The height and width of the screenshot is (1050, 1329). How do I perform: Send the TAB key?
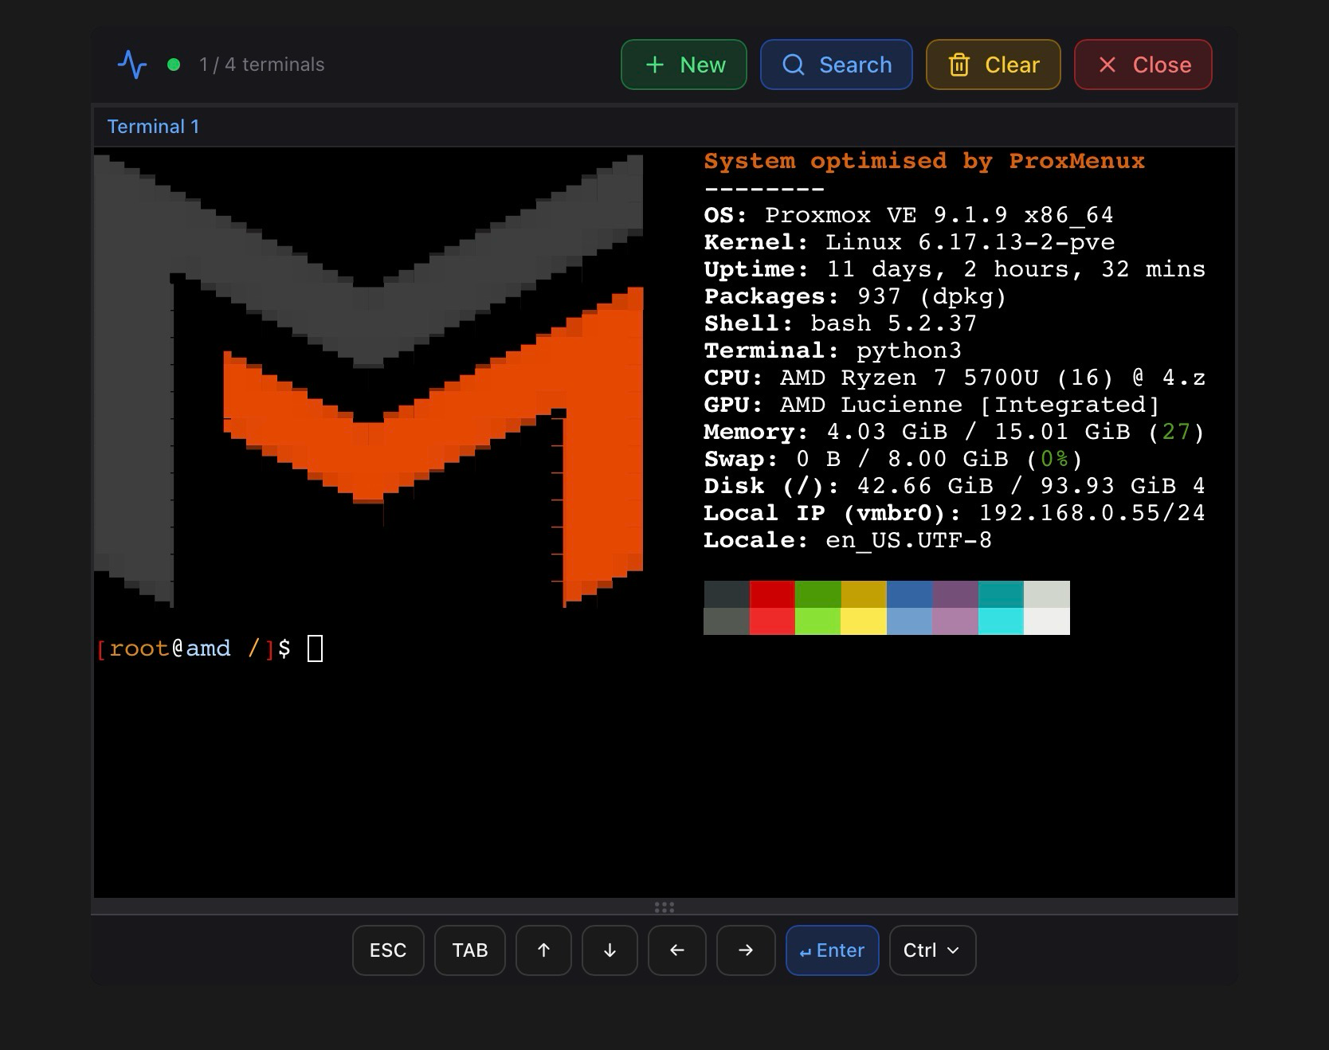[x=470, y=950]
